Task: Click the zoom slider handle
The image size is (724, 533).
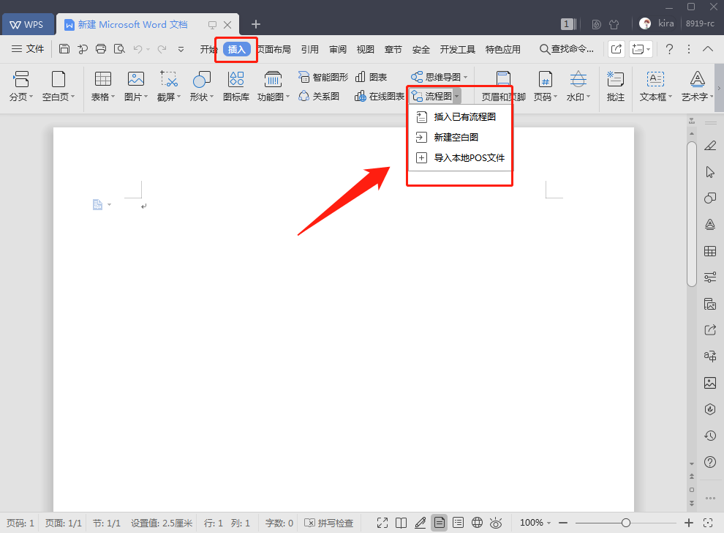Action: (x=626, y=523)
